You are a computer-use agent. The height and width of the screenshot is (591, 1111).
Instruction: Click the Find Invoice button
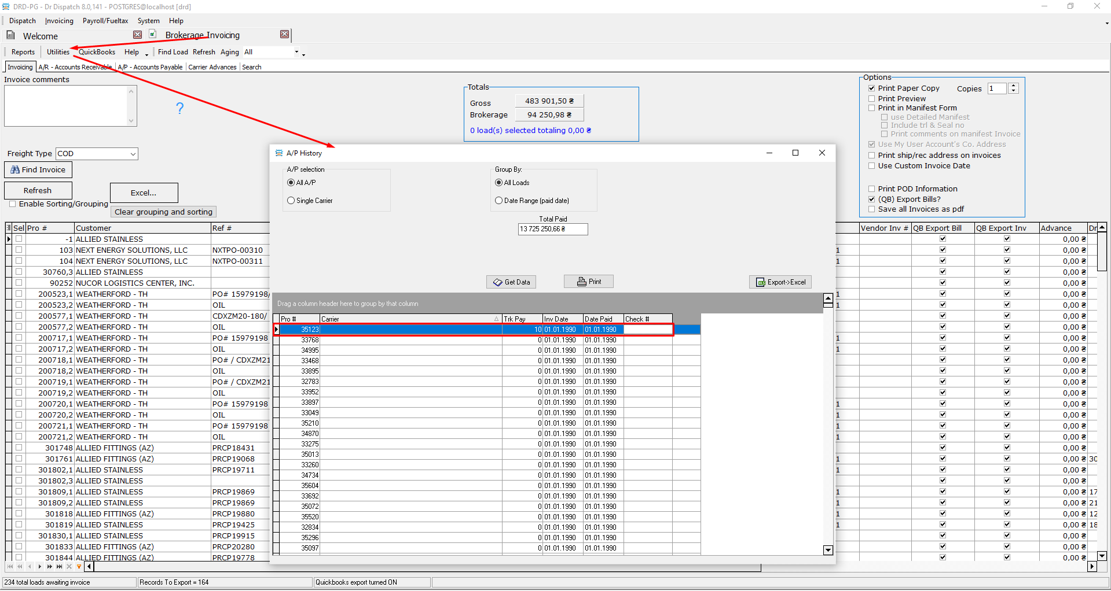pyautogui.click(x=38, y=170)
